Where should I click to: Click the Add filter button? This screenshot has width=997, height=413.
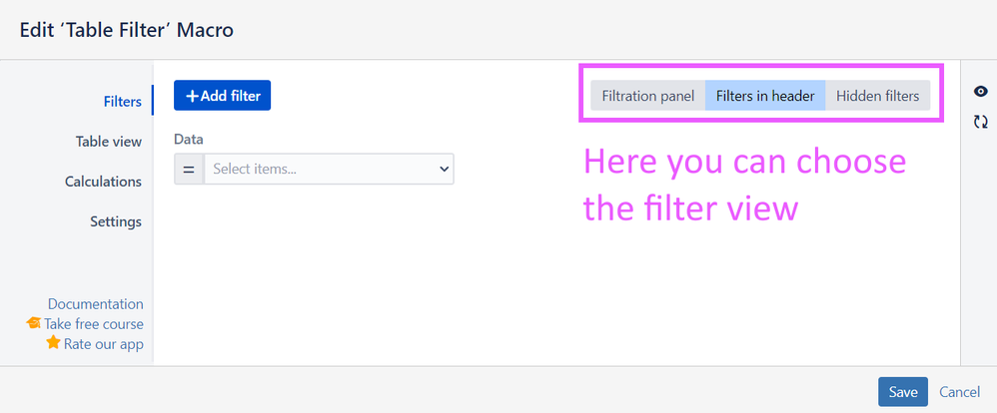(223, 96)
